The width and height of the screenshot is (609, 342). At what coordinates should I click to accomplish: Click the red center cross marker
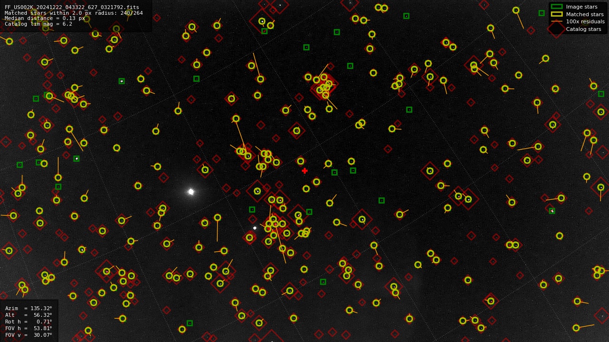coord(305,171)
